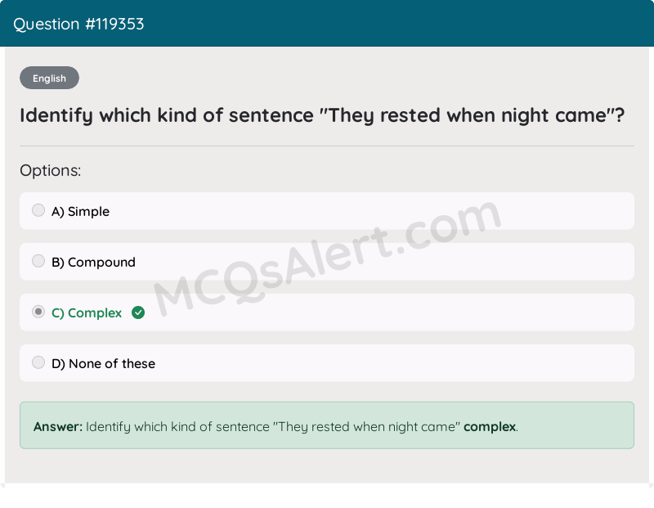
Task: Click the Options label
Action: [x=51, y=170]
